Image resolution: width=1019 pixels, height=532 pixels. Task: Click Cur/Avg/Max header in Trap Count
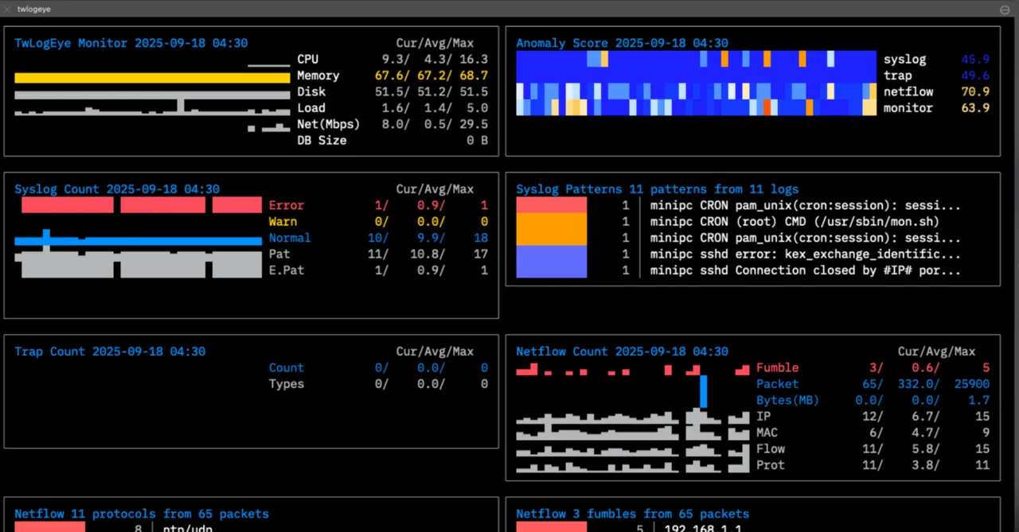(435, 351)
